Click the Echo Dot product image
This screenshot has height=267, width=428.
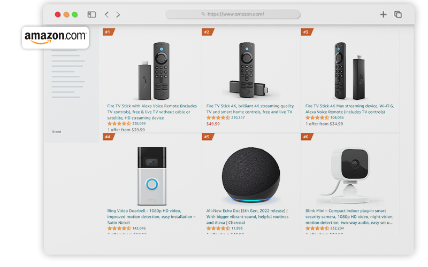tap(250, 176)
